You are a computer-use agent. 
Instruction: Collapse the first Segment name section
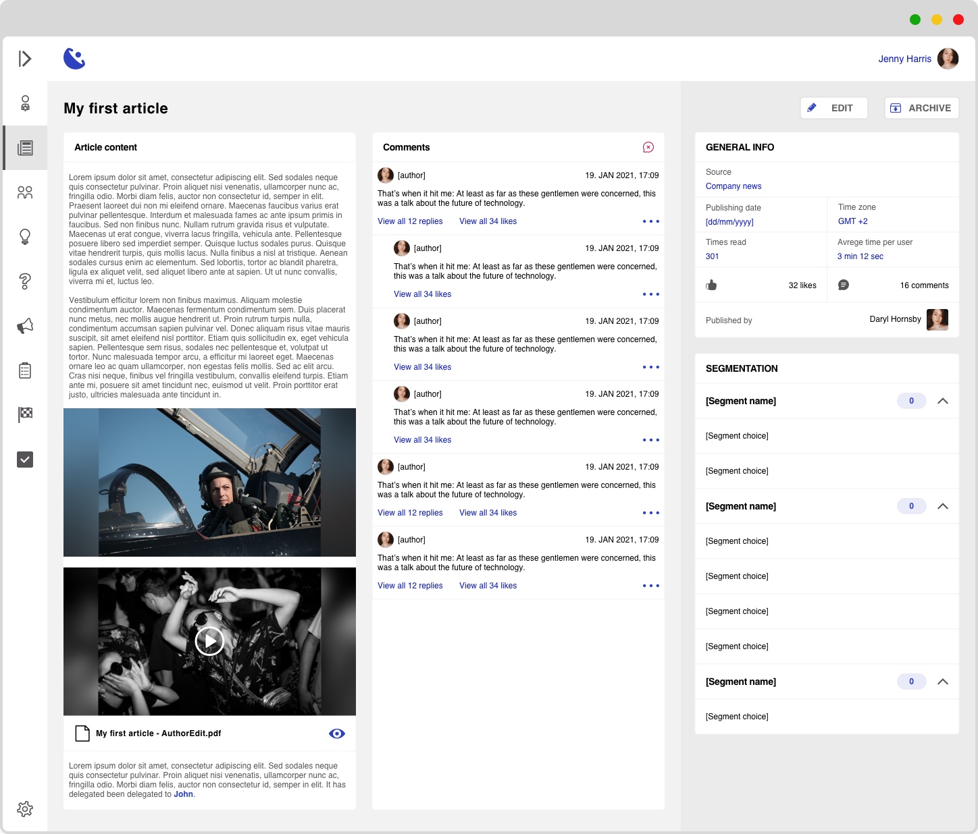pos(943,401)
